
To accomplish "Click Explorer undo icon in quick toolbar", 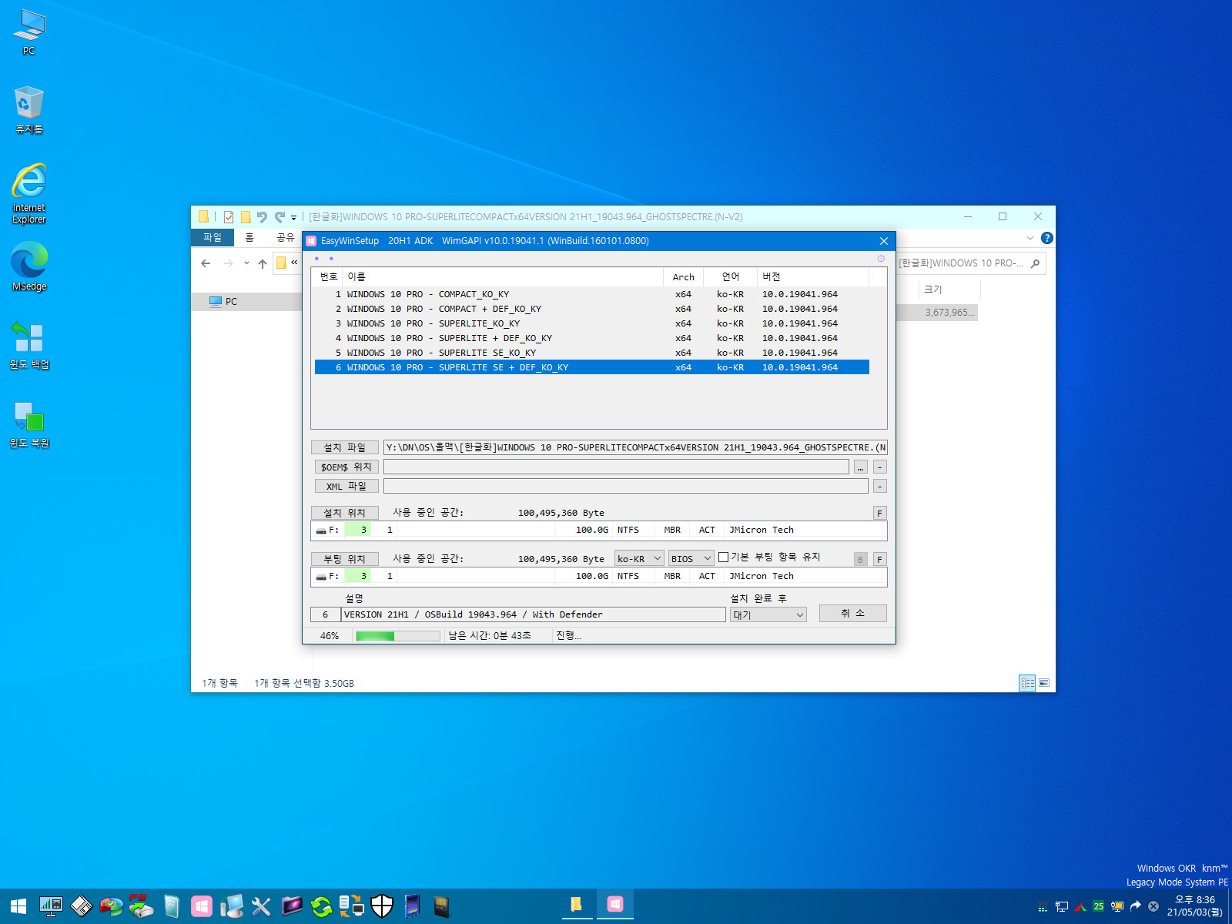I will tap(262, 217).
